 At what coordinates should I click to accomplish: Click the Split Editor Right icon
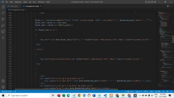pos(168,6)
